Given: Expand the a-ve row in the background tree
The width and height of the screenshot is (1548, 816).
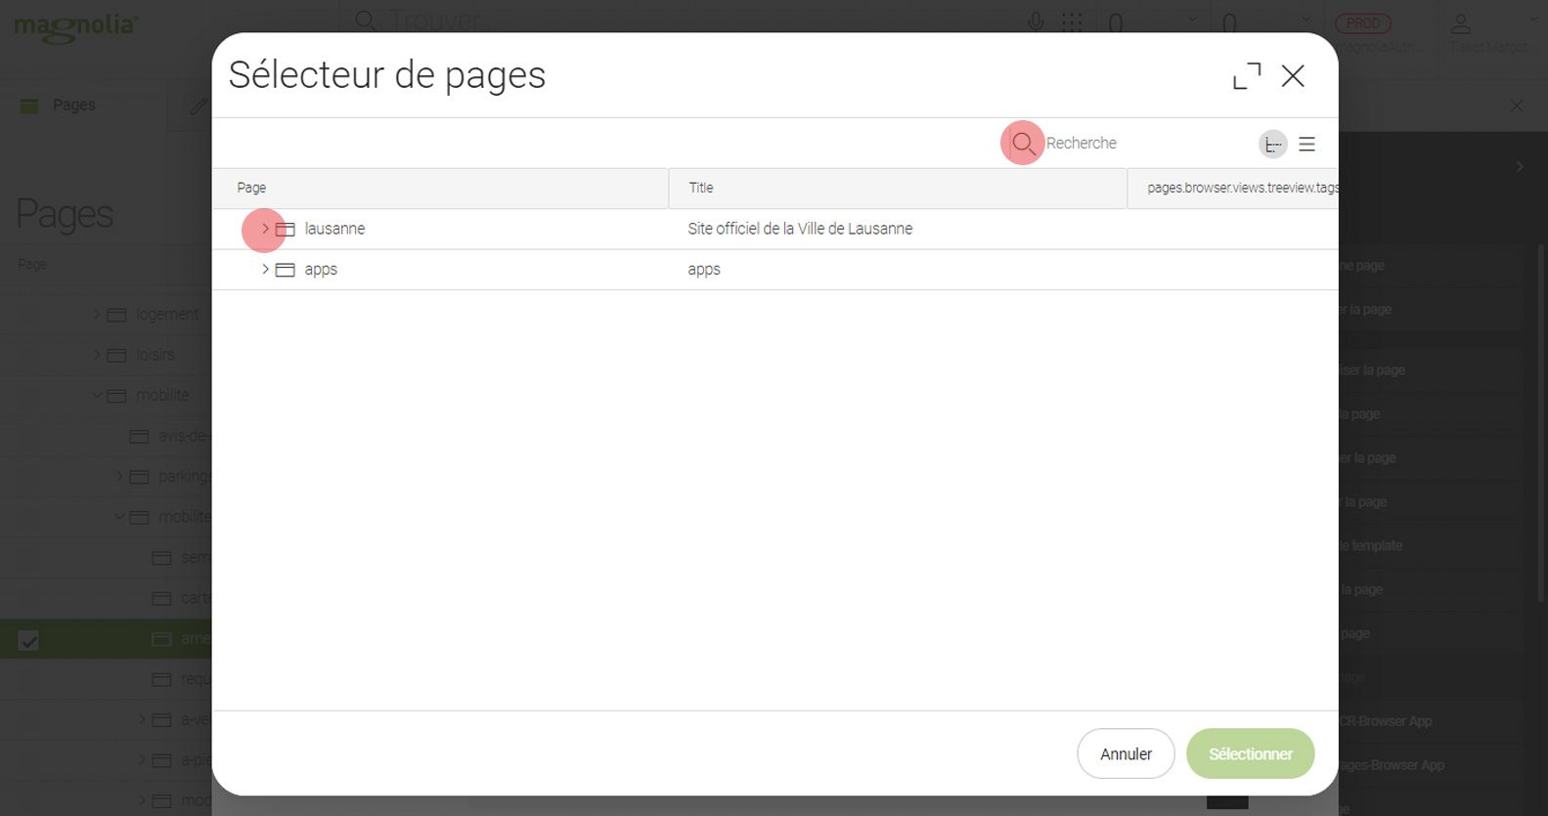Looking at the screenshot, I should [142, 720].
